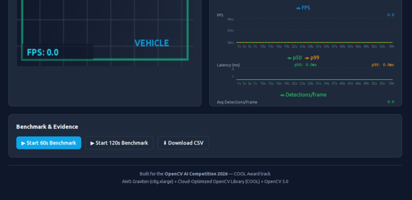The height and width of the screenshot is (200, 412).
Task: Click the VEHICLE detection label
Action: coord(152,43)
